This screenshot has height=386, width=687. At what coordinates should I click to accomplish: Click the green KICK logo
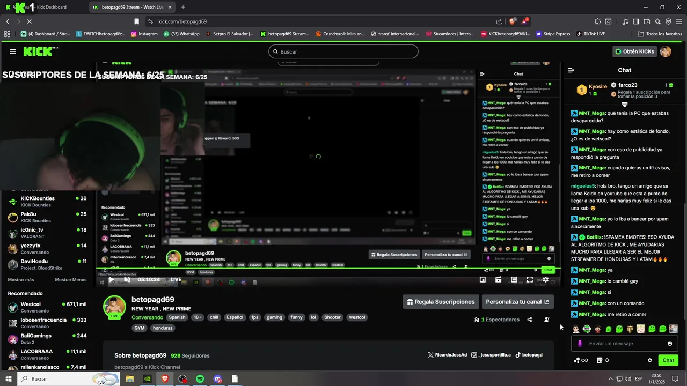click(x=38, y=51)
